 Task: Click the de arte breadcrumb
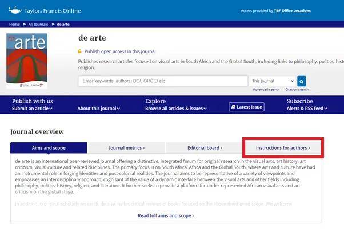click(63, 25)
